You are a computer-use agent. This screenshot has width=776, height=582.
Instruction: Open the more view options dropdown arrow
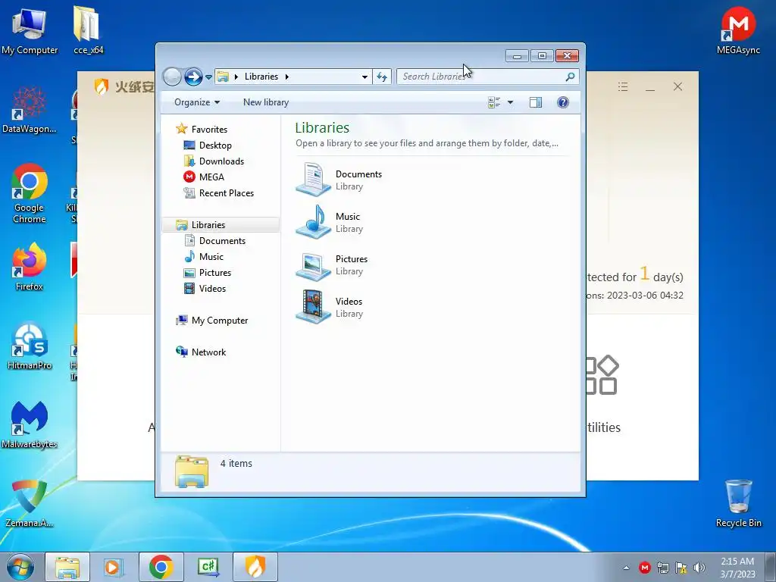(510, 102)
